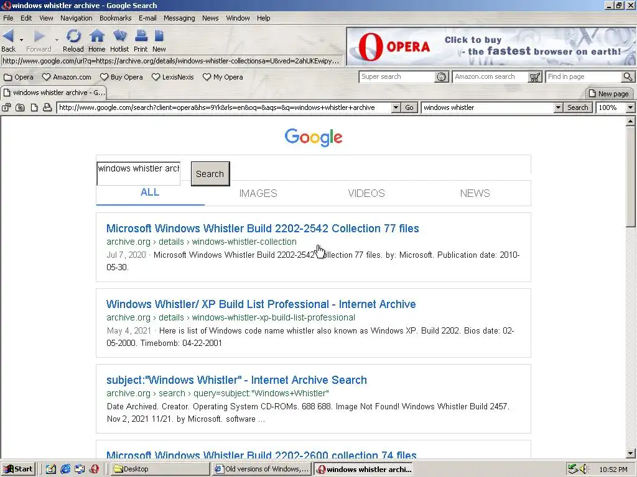Switch to the NEWS results tab
The height and width of the screenshot is (477, 637).
(x=475, y=194)
